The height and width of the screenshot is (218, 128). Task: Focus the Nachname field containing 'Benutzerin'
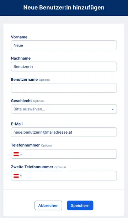pos(64,66)
